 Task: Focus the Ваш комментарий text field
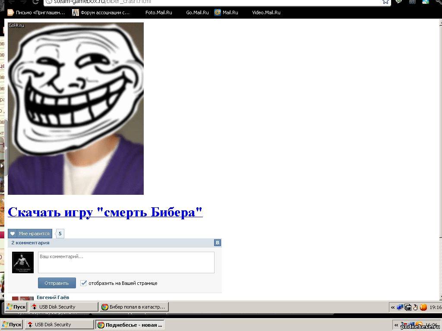126,262
